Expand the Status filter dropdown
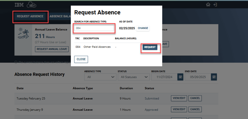The image size is (248, 119). 134,77
